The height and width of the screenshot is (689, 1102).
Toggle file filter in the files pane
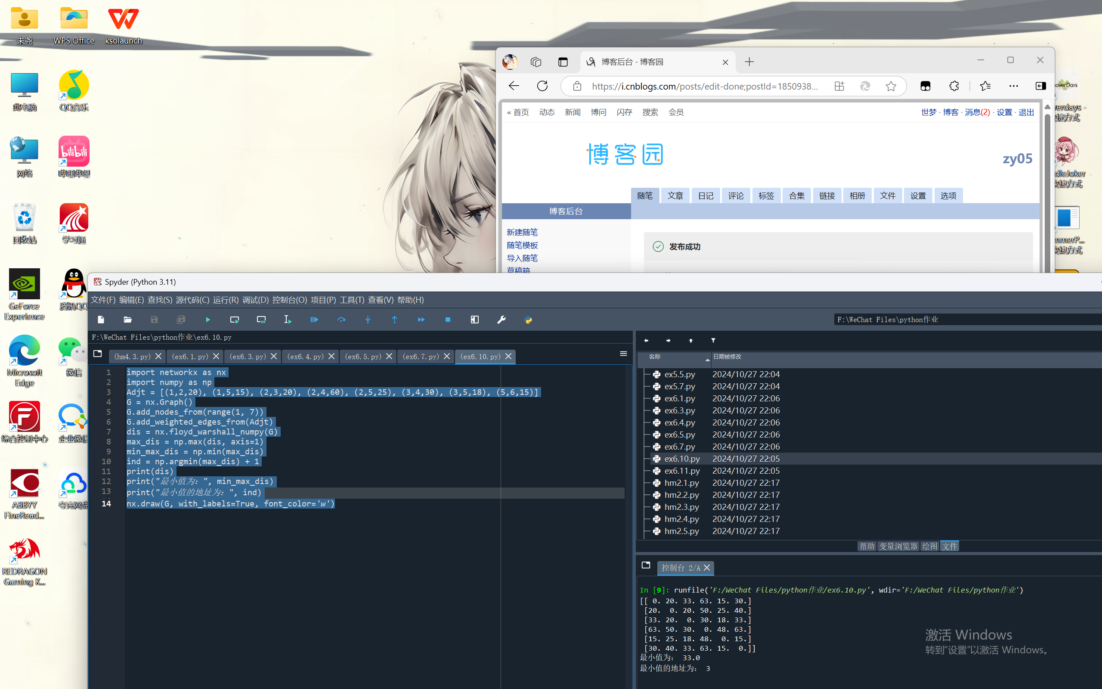pyautogui.click(x=713, y=340)
